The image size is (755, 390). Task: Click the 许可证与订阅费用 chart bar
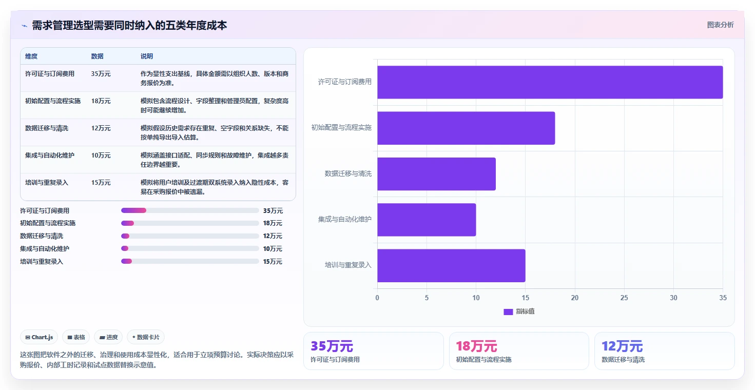point(550,82)
